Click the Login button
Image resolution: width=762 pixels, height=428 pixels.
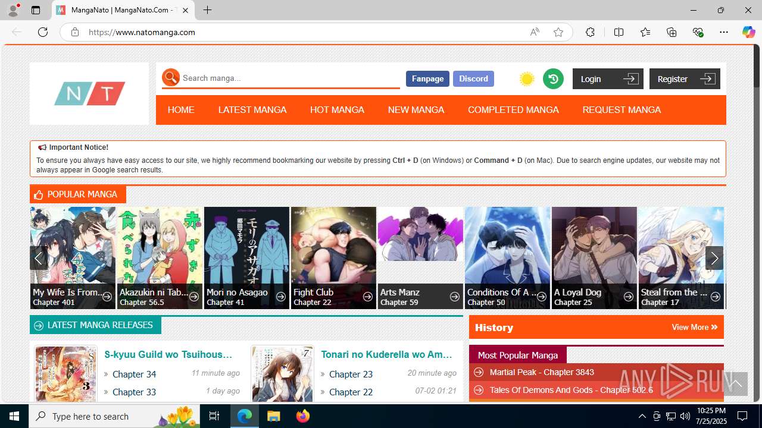click(x=608, y=78)
